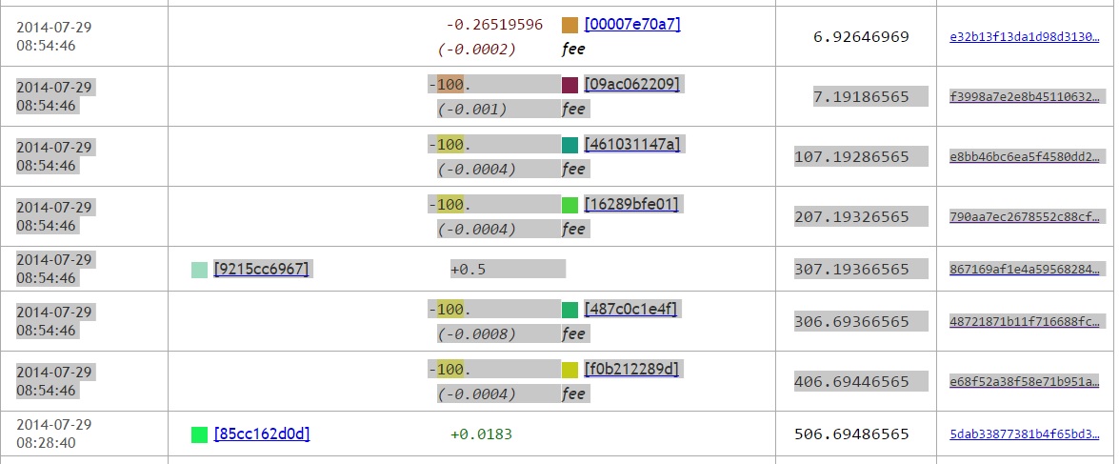The width and height of the screenshot is (1119, 464).
Task: Open transaction hash e32b13f13da1d98d3130
Action: [1024, 37]
